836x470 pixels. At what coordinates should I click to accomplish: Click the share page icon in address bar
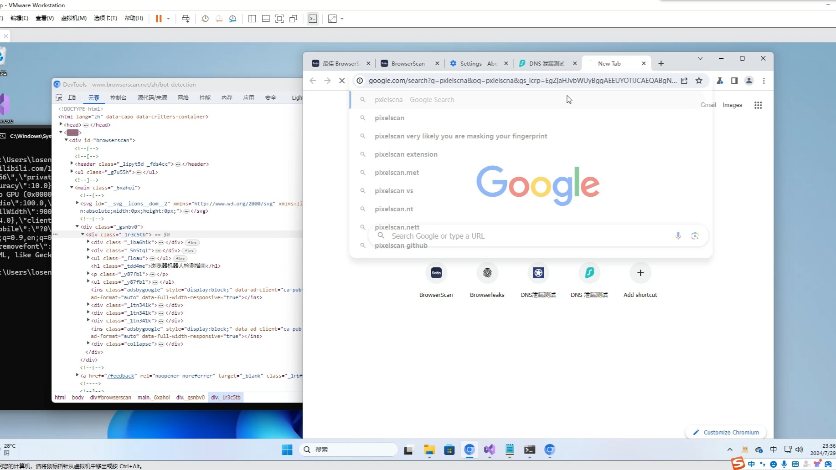click(684, 81)
